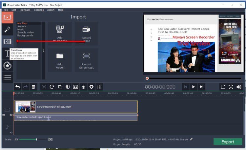
Task: Open the Edit menu
Action: tap(14, 10)
